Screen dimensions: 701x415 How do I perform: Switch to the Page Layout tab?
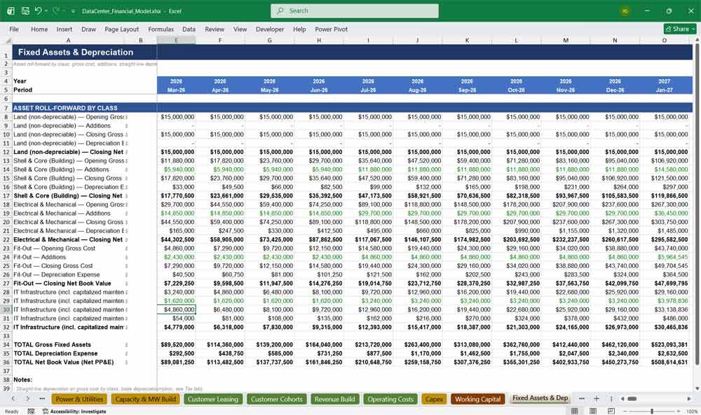[x=121, y=29]
